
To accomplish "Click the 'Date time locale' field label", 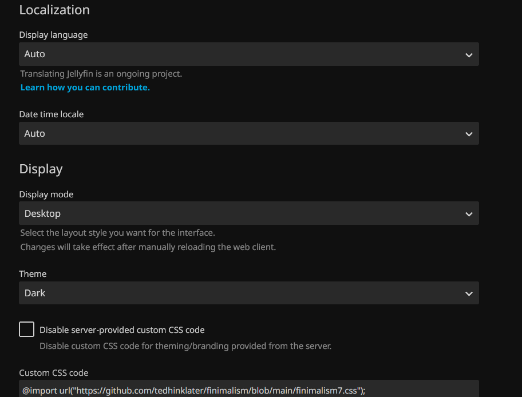I will [51, 114].
